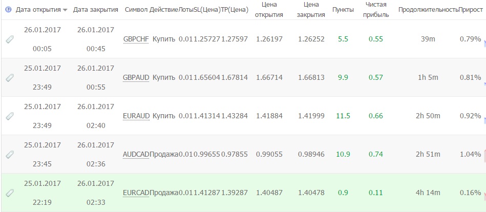Click the 2h 50m duration cell

tap(428, 116)
